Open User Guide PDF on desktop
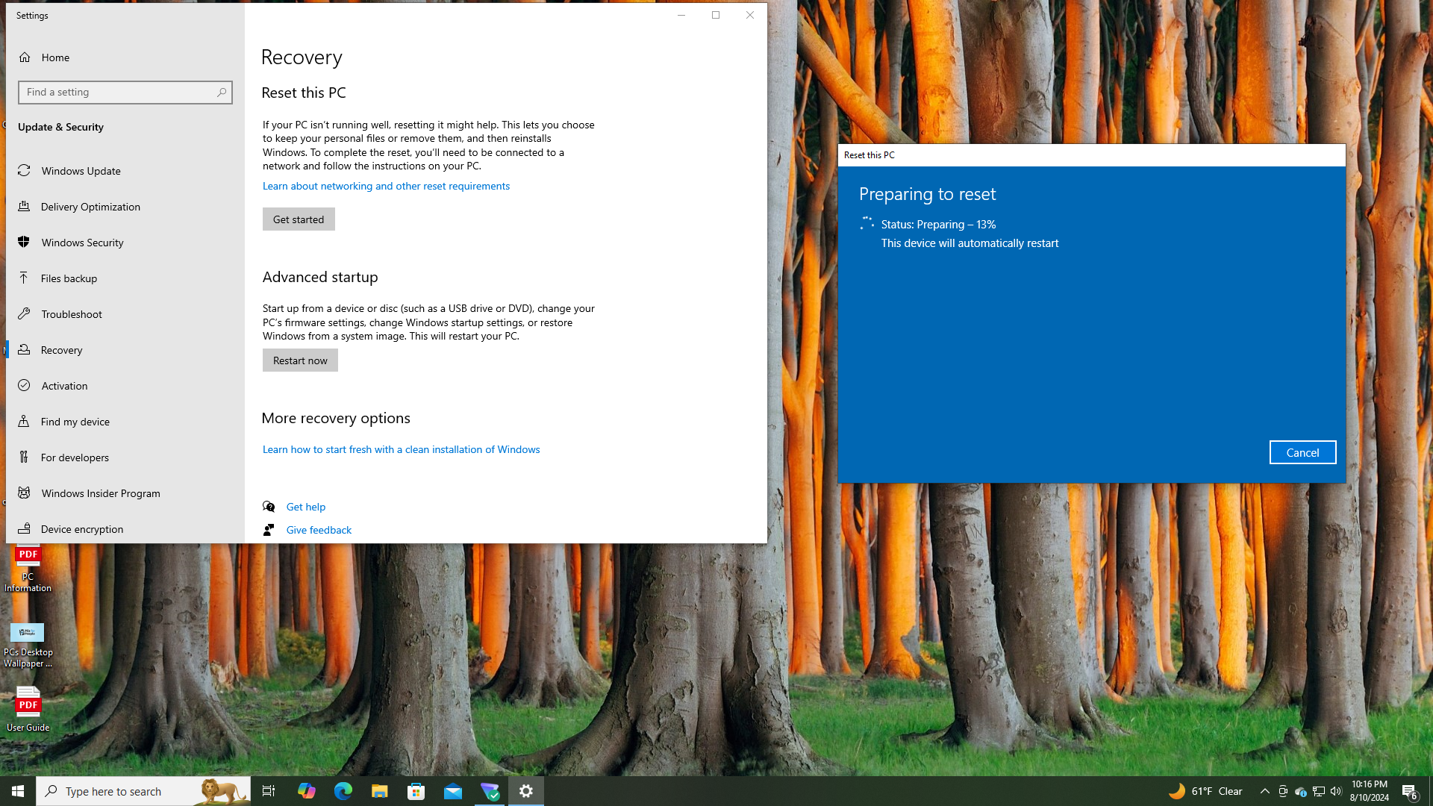 (x=28, y=709)
